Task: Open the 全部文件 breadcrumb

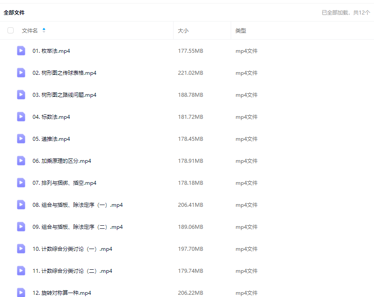Action: click(14, 13)
